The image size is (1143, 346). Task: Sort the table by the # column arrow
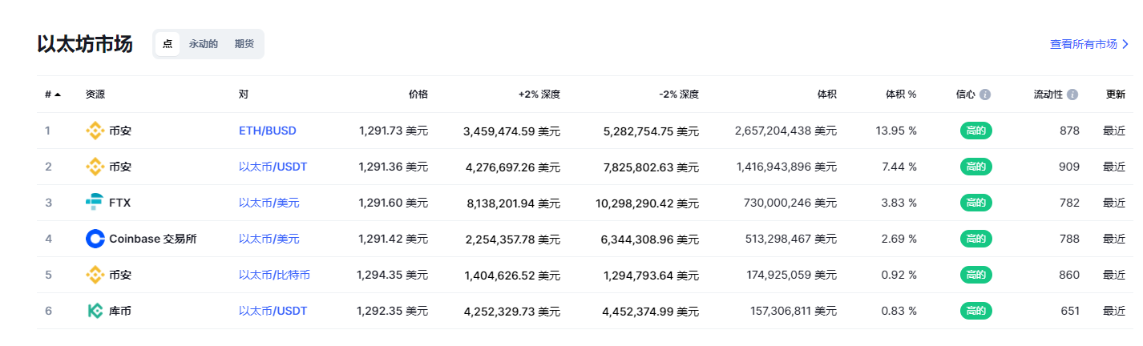pyautogui.click(x=58, y=95)
